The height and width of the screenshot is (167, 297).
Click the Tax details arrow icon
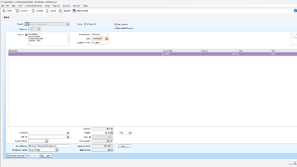[90, 137]
